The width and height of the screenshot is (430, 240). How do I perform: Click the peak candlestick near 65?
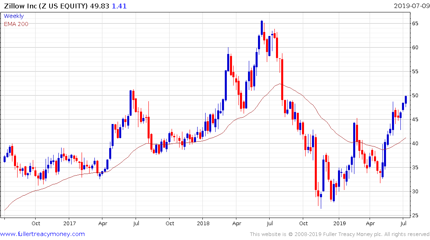(x=262, y=28)
